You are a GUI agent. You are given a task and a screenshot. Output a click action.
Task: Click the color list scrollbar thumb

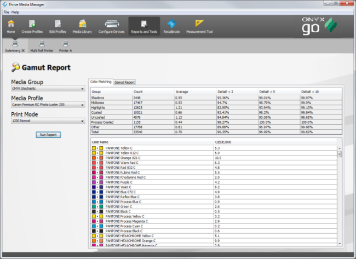[x=340, y=154]
